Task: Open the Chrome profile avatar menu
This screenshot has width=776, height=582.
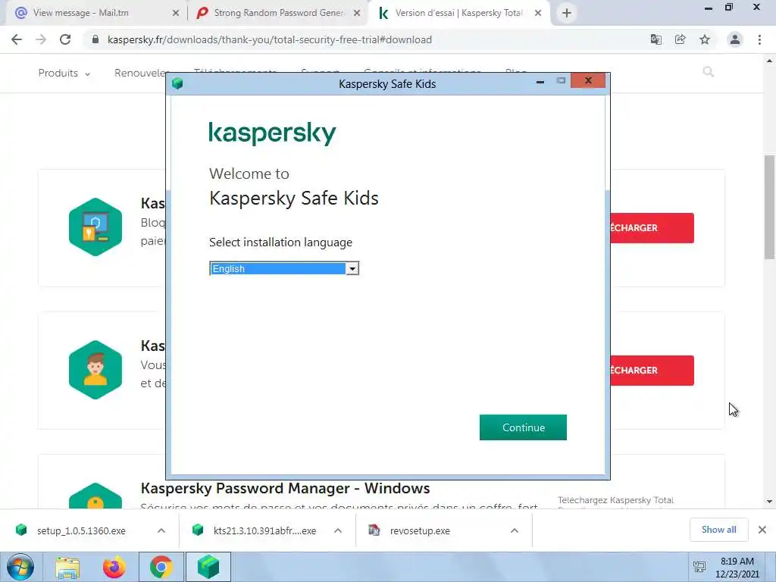Action: click(x=735, y=39)
